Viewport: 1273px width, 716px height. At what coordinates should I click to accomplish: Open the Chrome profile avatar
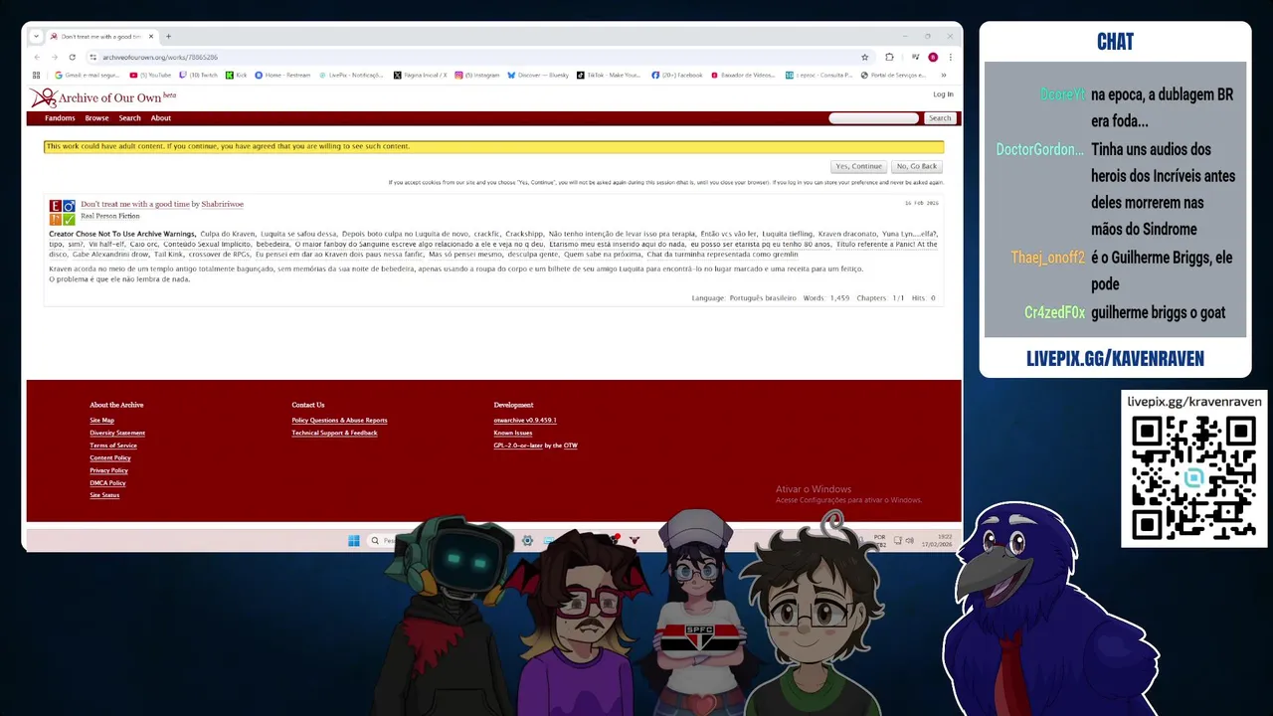(x=933, y=57)
